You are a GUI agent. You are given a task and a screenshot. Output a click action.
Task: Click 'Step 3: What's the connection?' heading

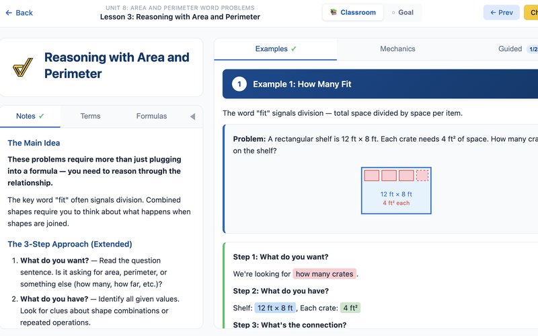point(290,325)
